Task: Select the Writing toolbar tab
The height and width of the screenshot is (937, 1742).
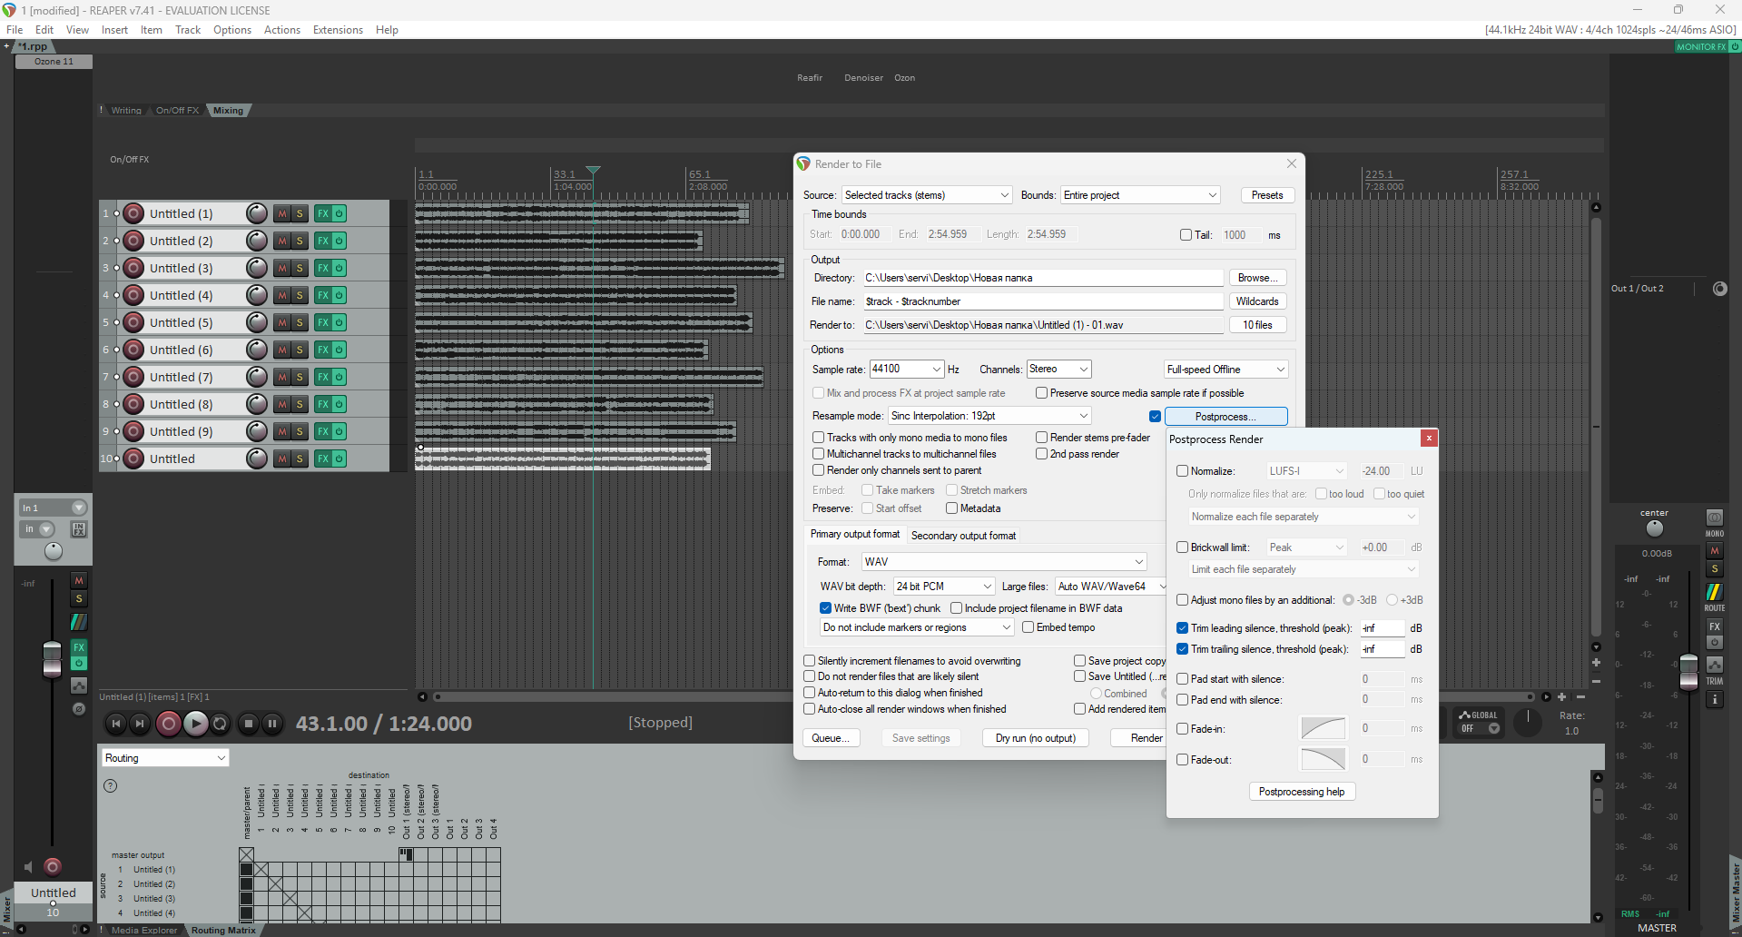Action: coord(126,111)
